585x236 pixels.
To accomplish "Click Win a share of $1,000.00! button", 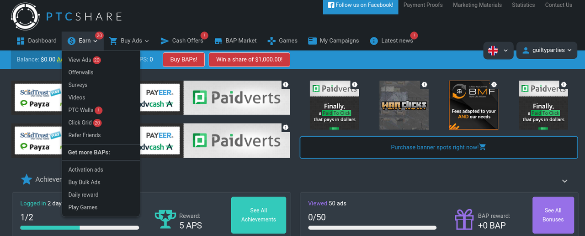I will click(249, 59).
